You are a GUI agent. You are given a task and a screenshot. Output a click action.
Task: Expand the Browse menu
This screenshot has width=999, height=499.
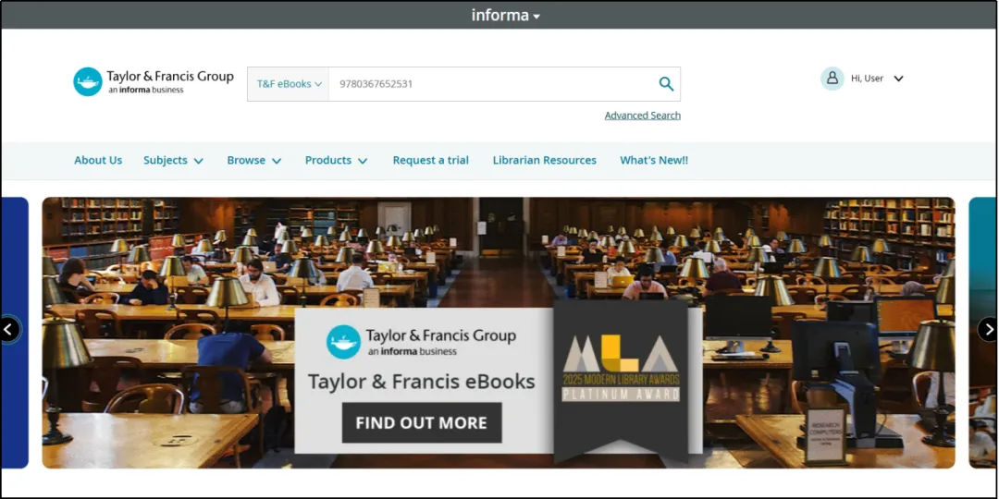click(x=254, y=161)
